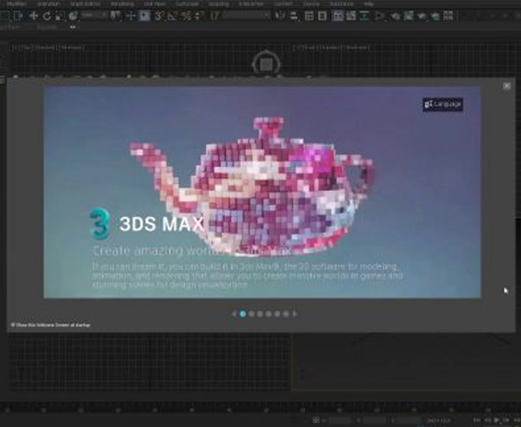The width and height of the screenshot is (521, 427).
Task: Click the Render in the Cloud icon
Action: click(436, 16)
